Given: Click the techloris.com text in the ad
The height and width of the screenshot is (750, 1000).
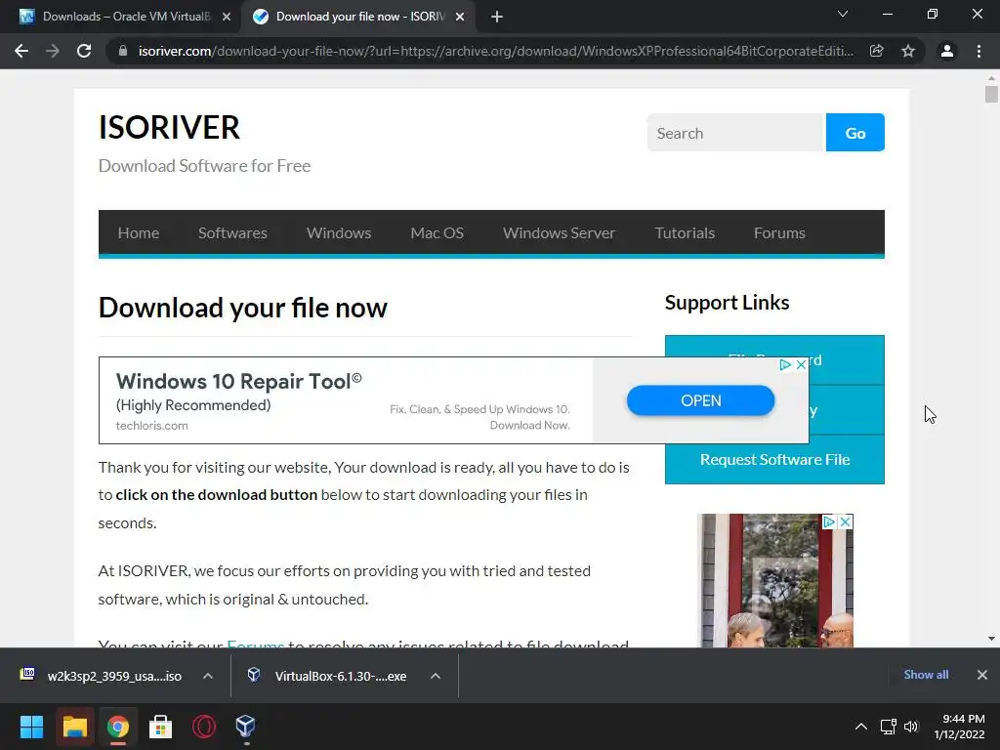Looking at the screenshot, I should (x=151, y=426).
